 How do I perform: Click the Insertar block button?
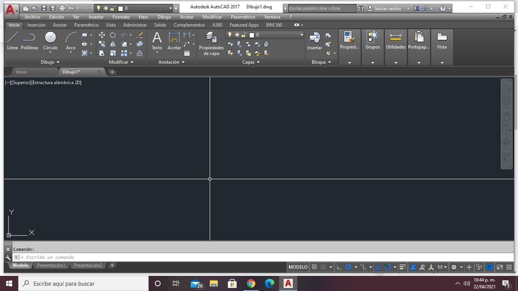click(314, 41)
